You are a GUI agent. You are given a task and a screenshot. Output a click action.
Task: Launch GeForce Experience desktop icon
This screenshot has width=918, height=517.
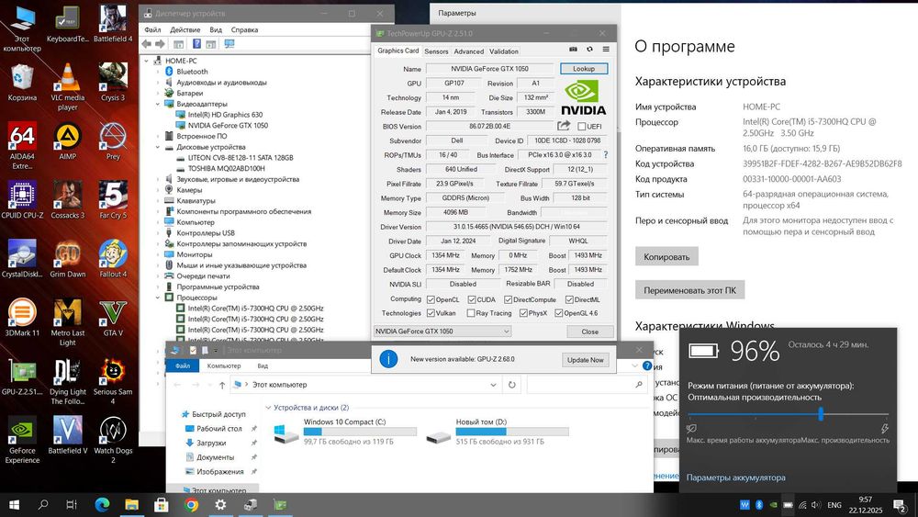22,439
